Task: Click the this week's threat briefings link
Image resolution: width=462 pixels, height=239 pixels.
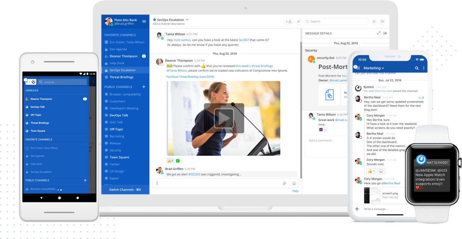Action: pyautogui.click(x=254, y=66)
